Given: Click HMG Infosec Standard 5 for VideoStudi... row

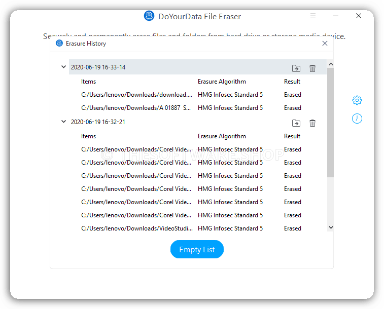Looking at the screenshot, I should pos(230,228).
